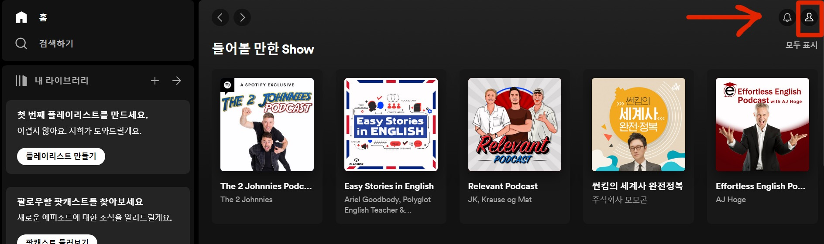Open The 2 Johnnies Podcast cover
Image resolution: width=824 pixels, height=244 pixels.
[x=267, y=125]
